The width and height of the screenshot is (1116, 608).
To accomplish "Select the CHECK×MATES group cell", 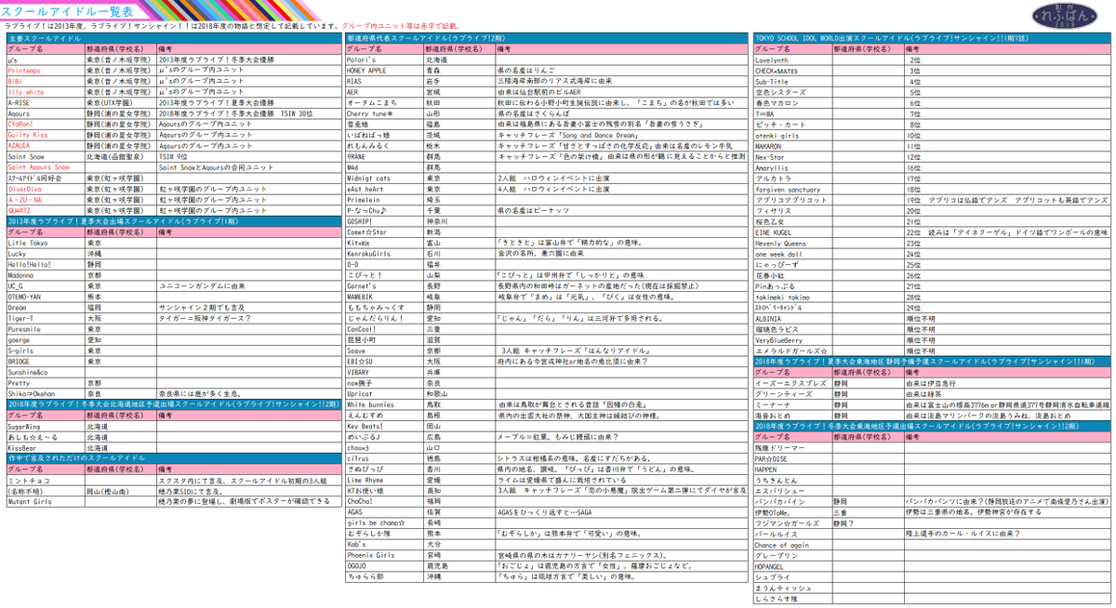I will tap(792, 71).
